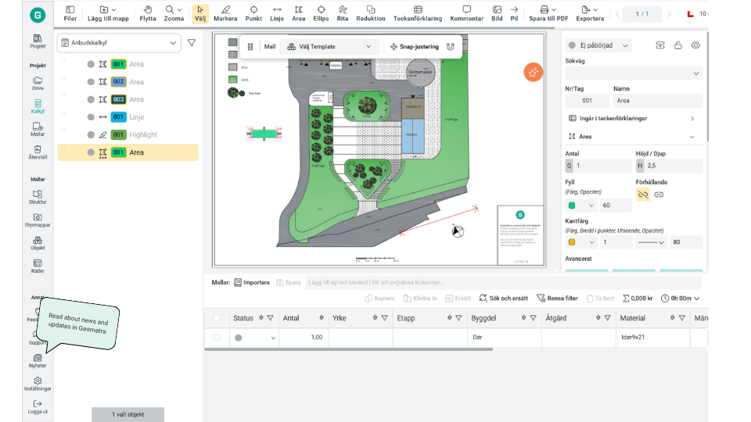The image size is (751, 422).
Task: Click Spara till PDF
Action: pyautogui.click(x=548, y=13)
